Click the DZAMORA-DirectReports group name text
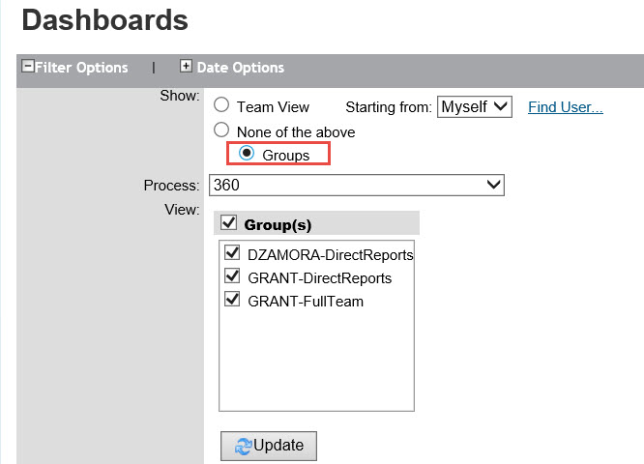Image resolution: width=644 pixels, height=464 pixels. 330,255
